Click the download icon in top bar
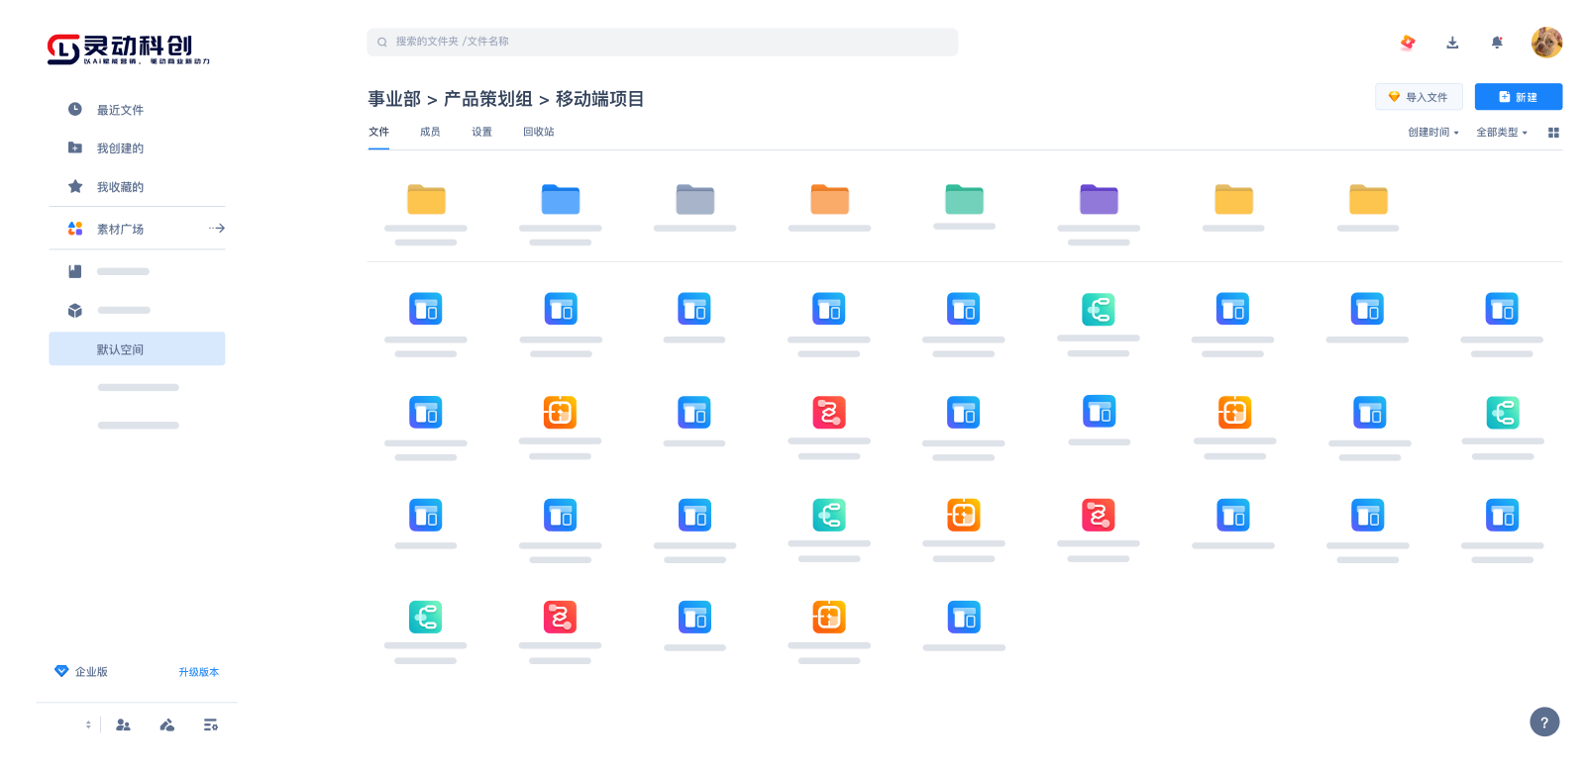The height and width of the screenshot is (773, 1584). (1452, 43)
